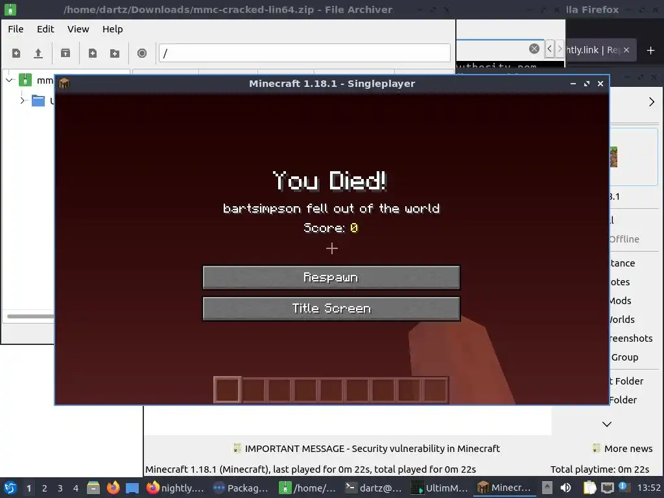The width and height of the screenshot is (664, 498).
Task: Click new archive icon in File Archiver toolbar
Action: point(16,53)
